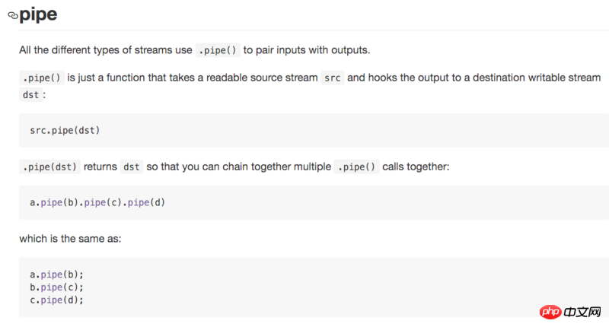Click the "pipe" section heading
This screenshot has width=609, height=327.
tap(38, 14)
